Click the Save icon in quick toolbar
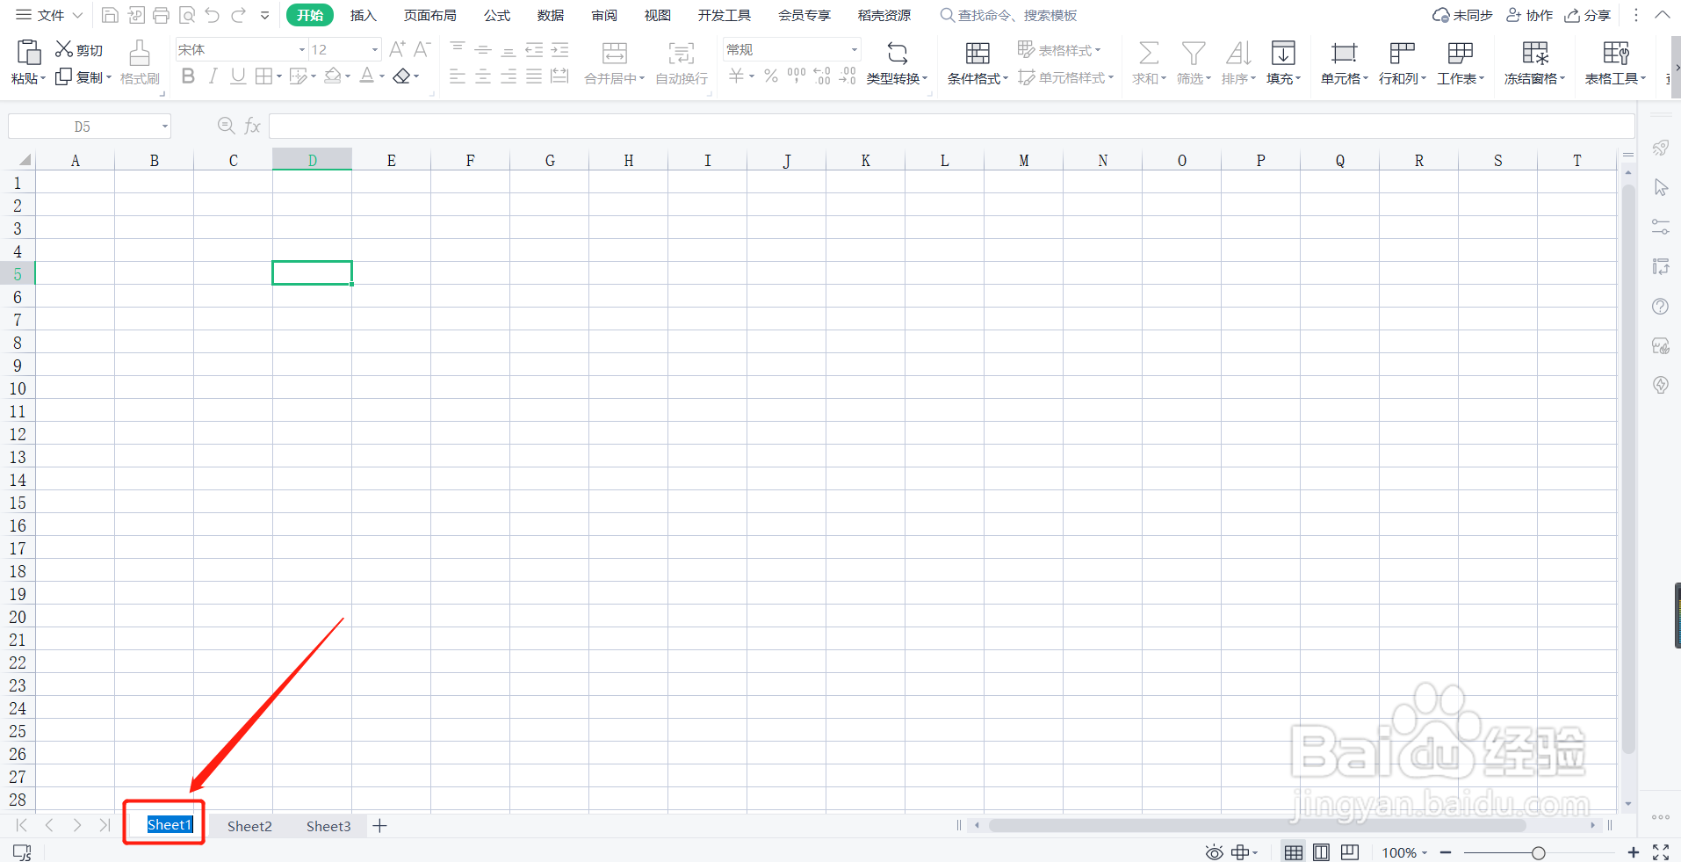This screenshot has height=862, width=1681. point(110,15)
